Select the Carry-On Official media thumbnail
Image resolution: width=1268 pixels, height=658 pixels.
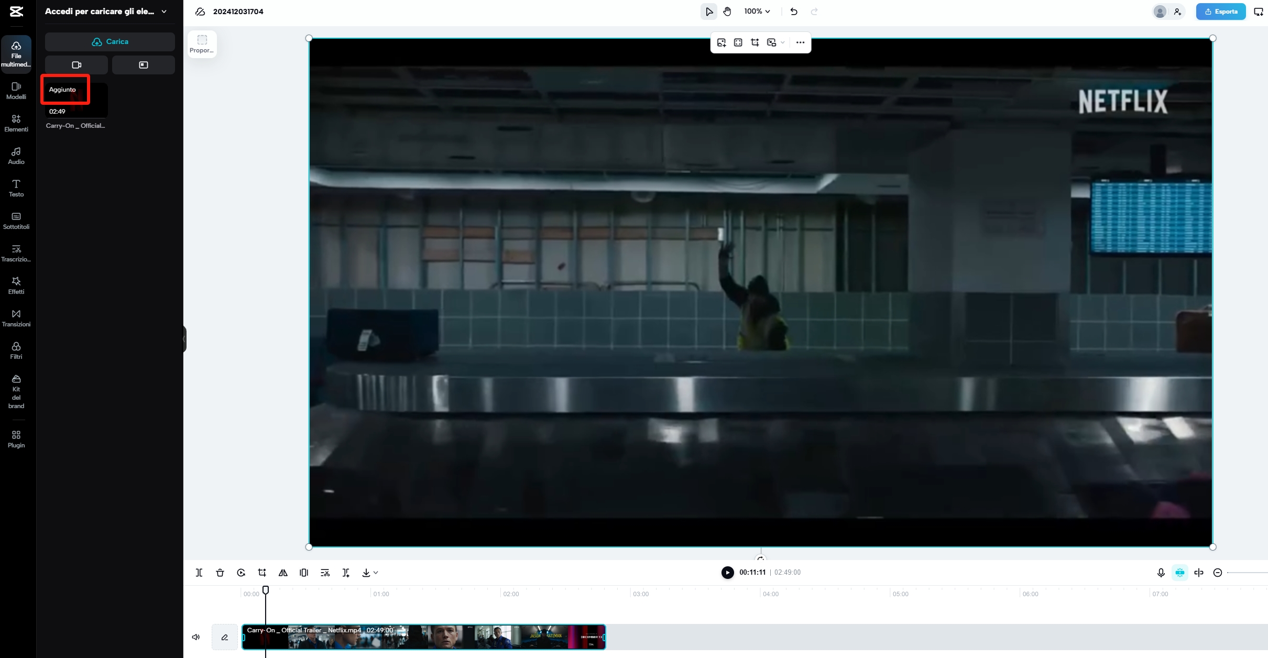pos(76,101)
